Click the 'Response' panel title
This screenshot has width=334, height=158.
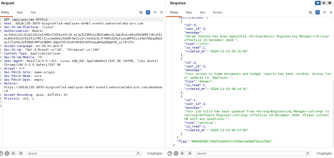[x=178, y=3]
